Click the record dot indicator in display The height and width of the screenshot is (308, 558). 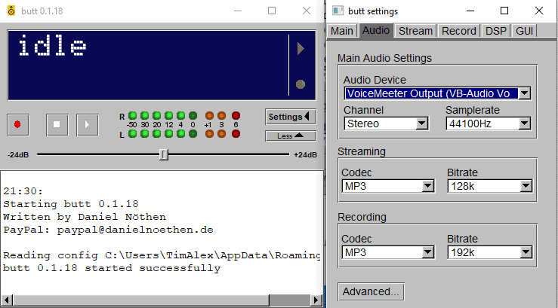point(301,84)
